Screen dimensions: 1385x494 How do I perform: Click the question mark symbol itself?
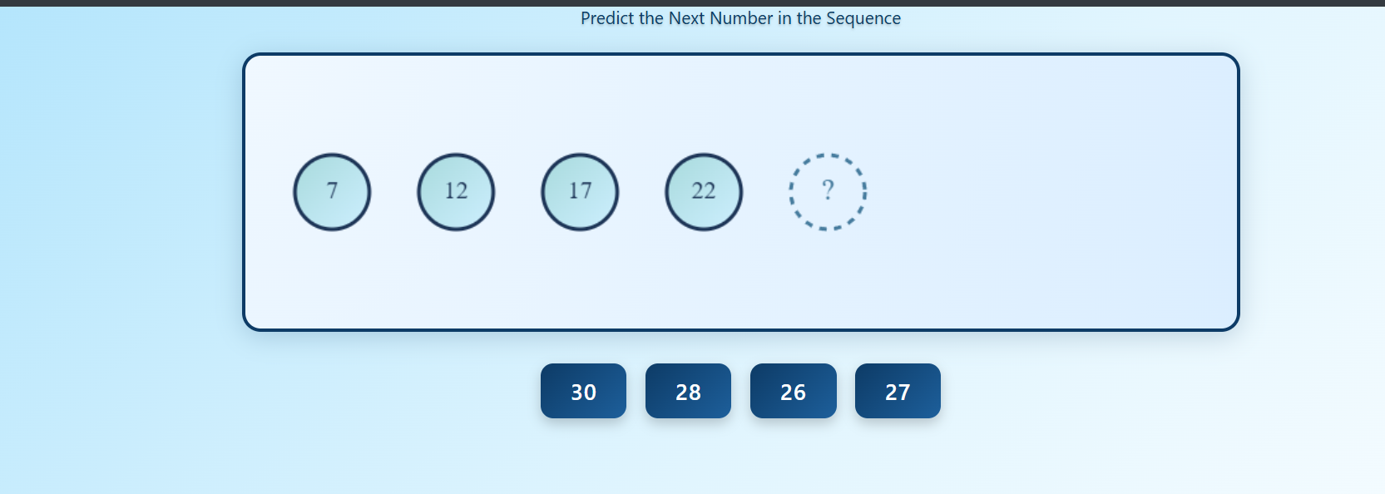[828, 190]
